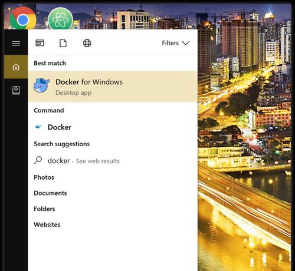This screenshot has width=295, height=271.
Task: Select the Home icon in the sidebar
Action: (16, 67)
